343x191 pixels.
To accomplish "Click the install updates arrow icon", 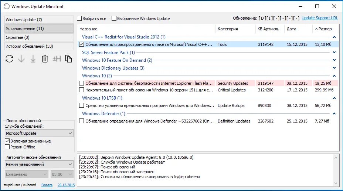I will pos(33,59).
